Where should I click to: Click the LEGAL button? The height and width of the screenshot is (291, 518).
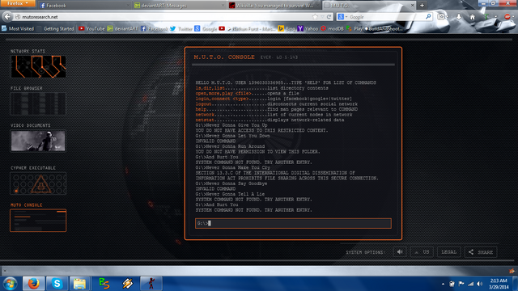pyautogui.click(x=448, y=252)
